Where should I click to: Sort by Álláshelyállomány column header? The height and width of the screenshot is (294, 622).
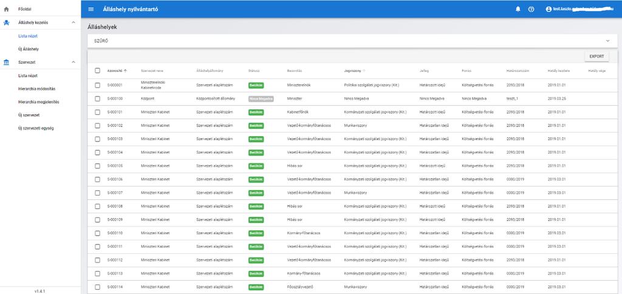click(210, 70)
